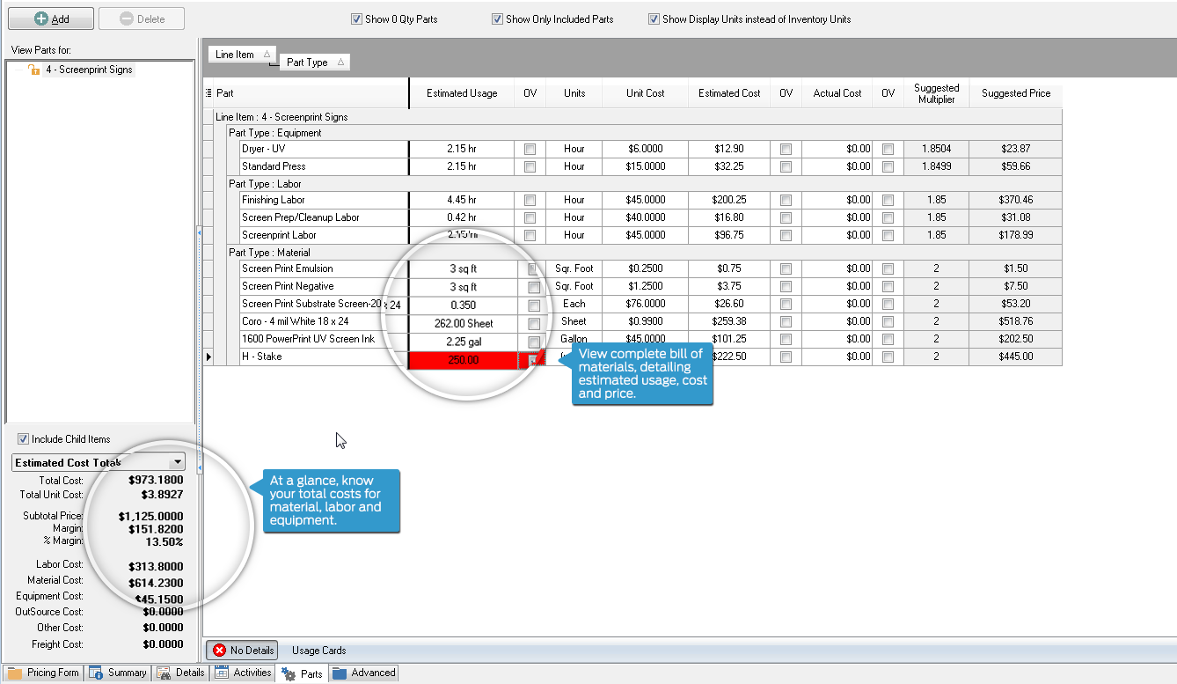Select 4 - Screenprint Signs tree item
The image size is (1177, 684).
(x=89, y=70)
